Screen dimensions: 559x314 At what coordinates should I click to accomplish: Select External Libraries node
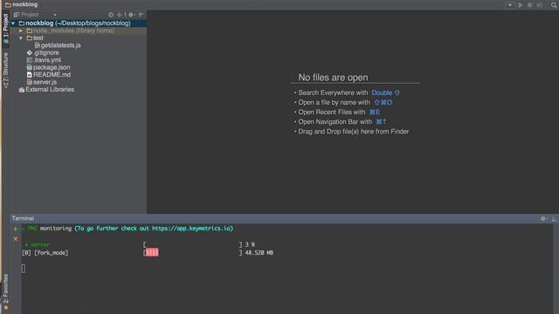click(x=46, y=90)
